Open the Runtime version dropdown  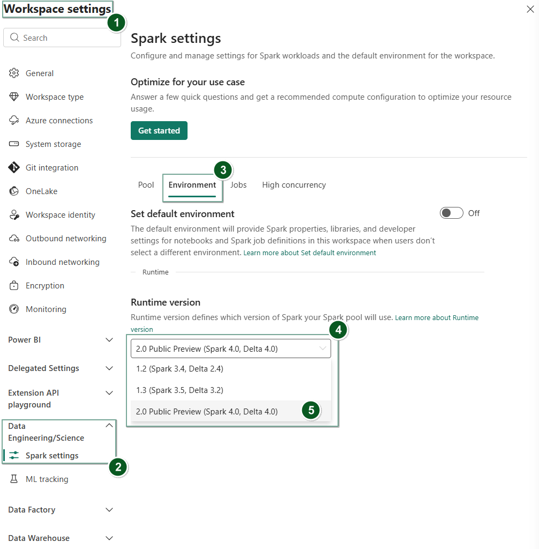coord(230,348)
